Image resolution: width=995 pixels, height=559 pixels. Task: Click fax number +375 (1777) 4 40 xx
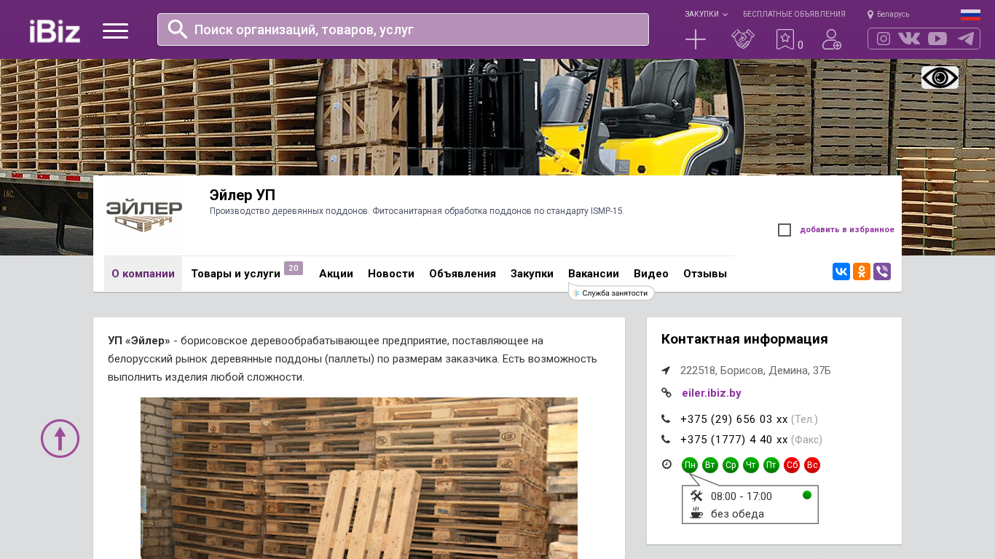[x=734, y=440]
